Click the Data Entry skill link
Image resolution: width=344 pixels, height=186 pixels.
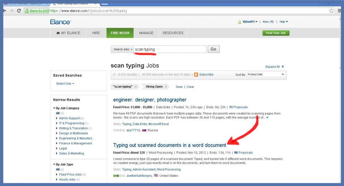140,124
